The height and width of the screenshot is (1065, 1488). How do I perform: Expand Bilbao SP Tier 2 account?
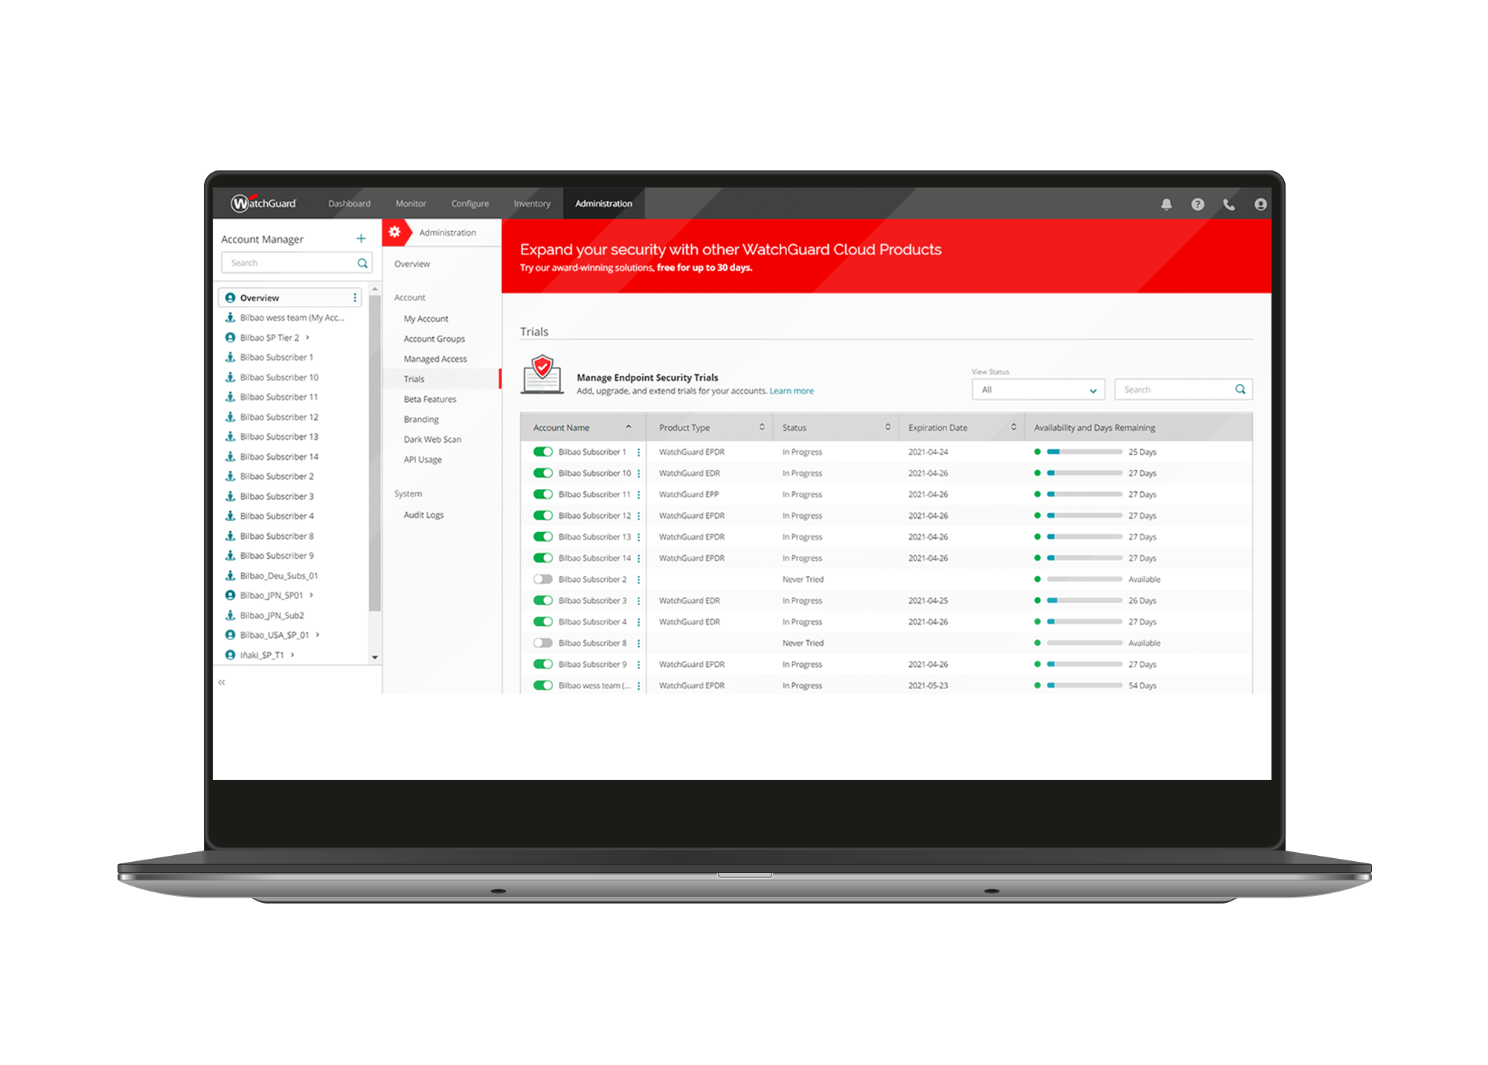pyautogui.click(x=307, y=337)
